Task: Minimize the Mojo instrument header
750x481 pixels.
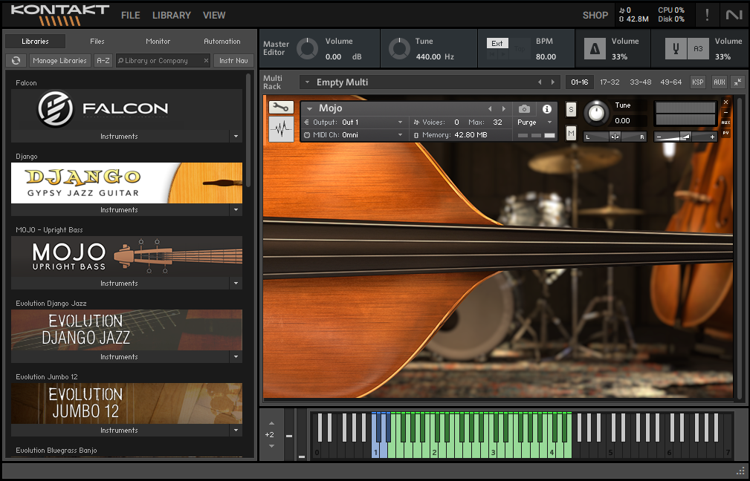Action: (x=725, y=112)
